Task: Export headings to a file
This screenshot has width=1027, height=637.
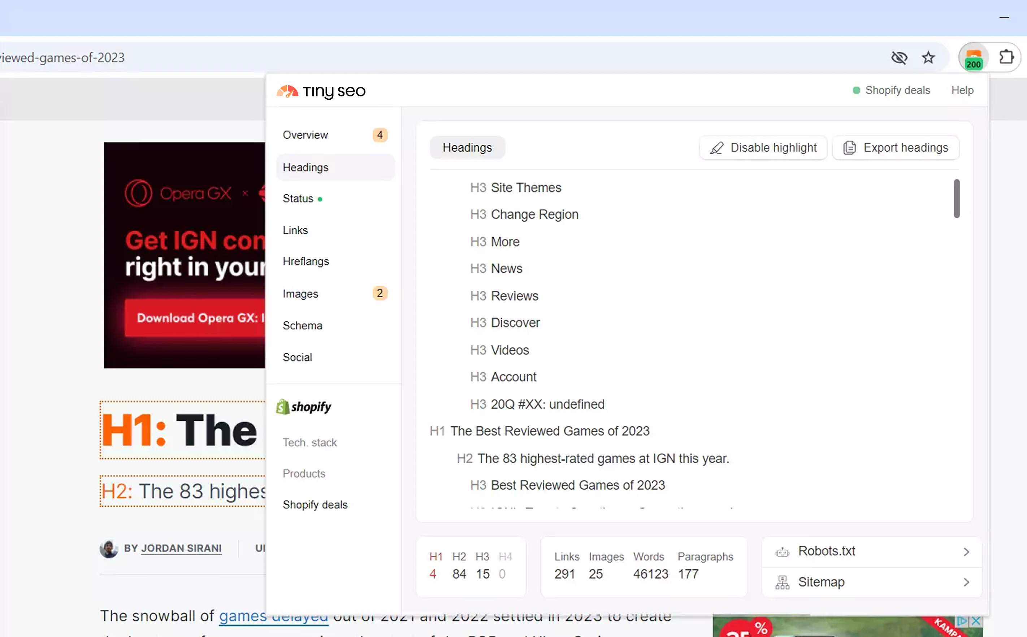Action: point(896,148)
